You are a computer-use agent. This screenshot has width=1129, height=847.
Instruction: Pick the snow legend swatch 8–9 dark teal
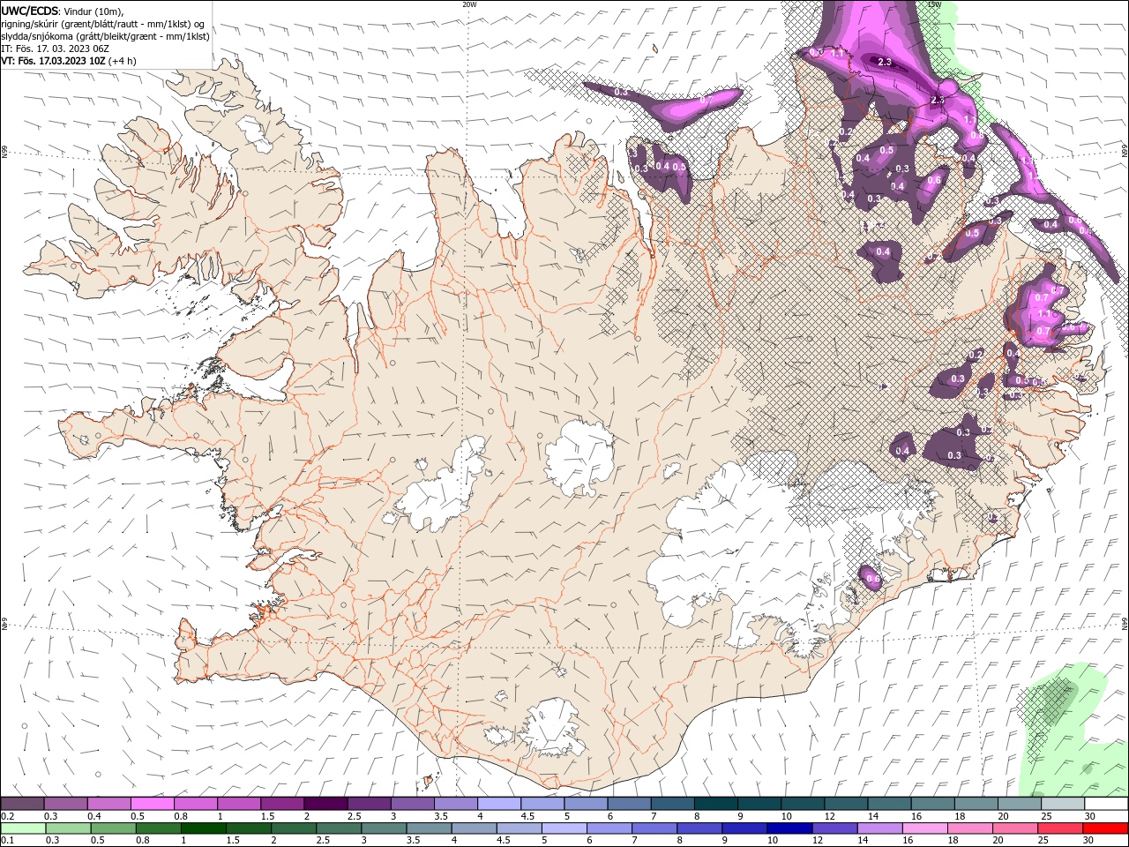click(714, 804)
